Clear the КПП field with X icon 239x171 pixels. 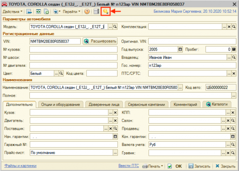coord(233,113)
